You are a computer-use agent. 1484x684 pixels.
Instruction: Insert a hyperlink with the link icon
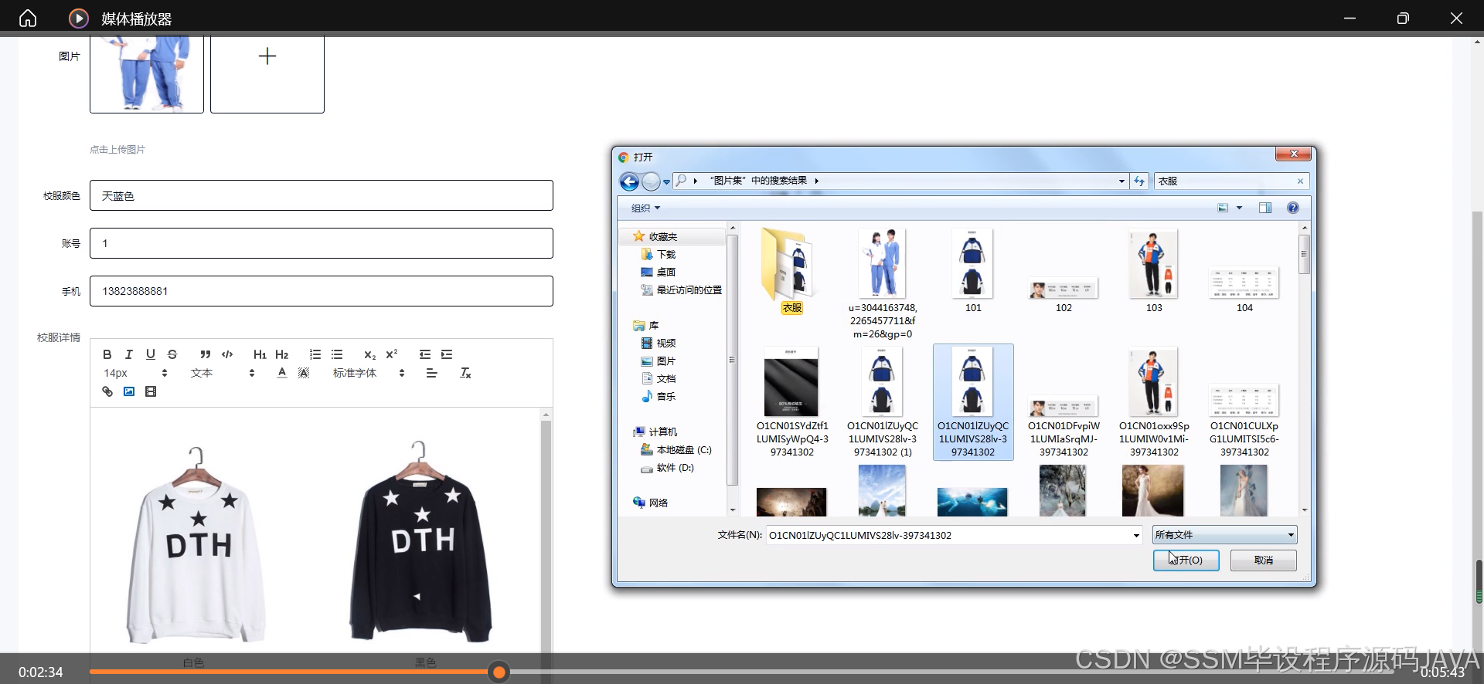point(107,391)
